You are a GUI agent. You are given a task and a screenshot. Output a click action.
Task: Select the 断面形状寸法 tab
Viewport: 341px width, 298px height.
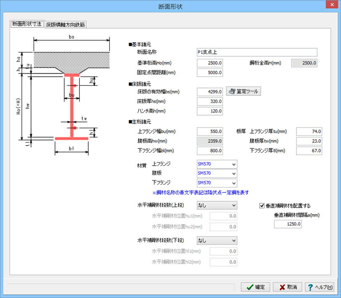27,24
